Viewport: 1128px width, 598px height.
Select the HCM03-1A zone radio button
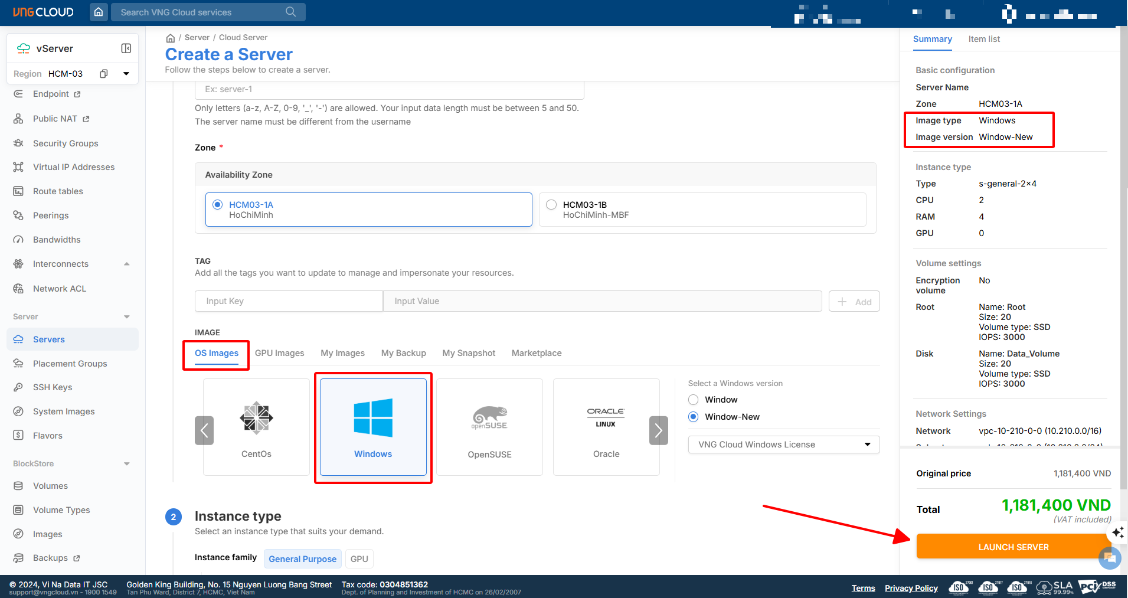[x=218, y=205]
